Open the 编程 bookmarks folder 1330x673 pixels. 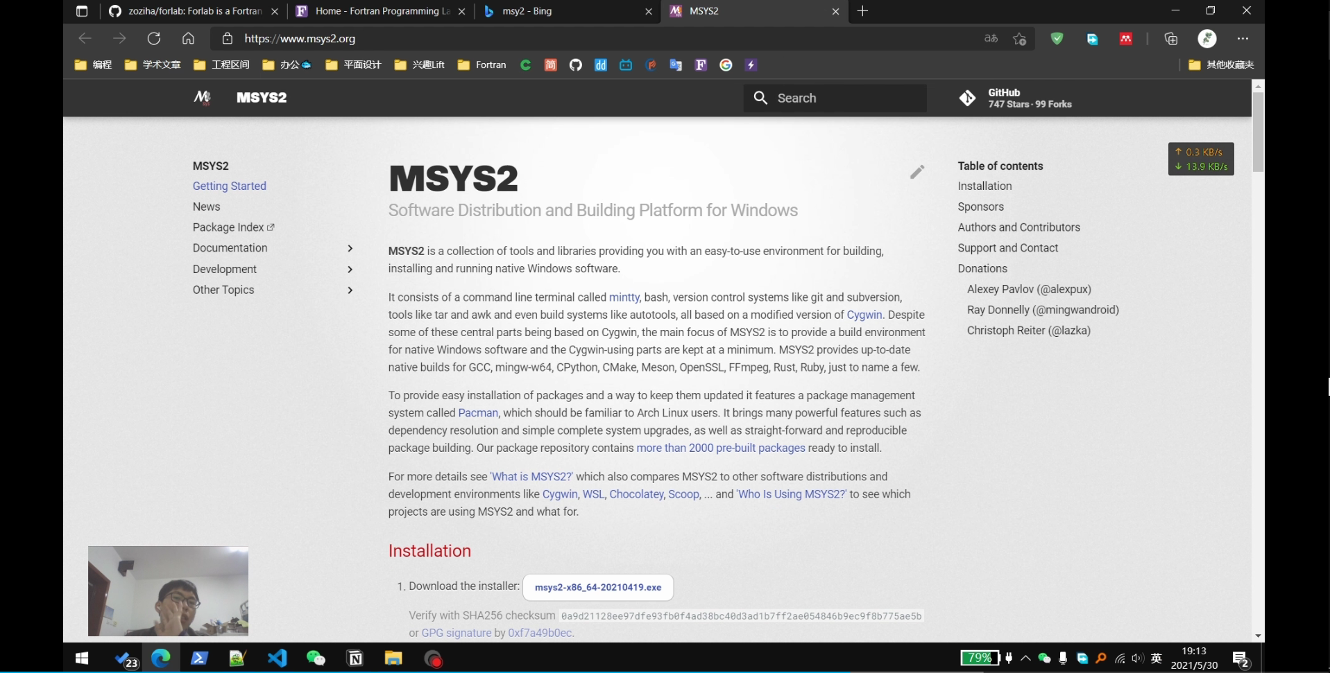click(94, 65)
